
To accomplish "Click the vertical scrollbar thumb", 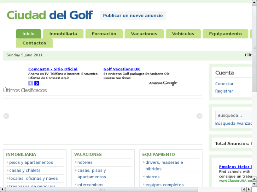I will pyautogui.click(x=255, y=49).
